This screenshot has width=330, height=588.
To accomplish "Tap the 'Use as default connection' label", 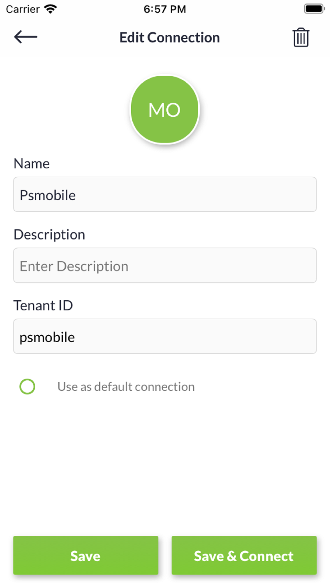I will coord(126,387).
